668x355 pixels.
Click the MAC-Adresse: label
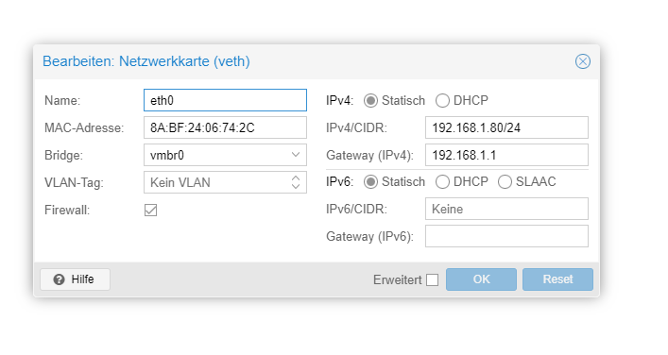click(84, 127)
